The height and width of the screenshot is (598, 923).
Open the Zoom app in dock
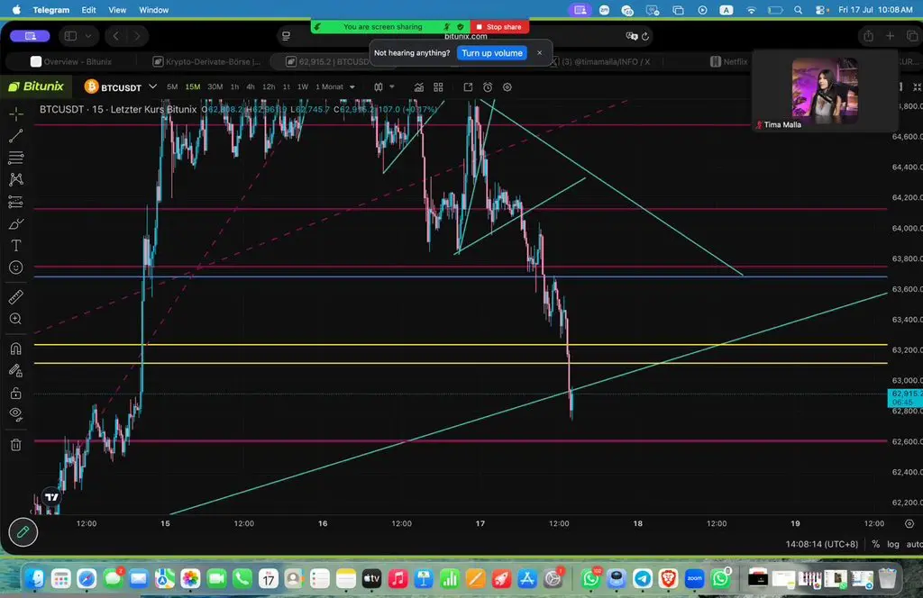[x=694, y=578]
